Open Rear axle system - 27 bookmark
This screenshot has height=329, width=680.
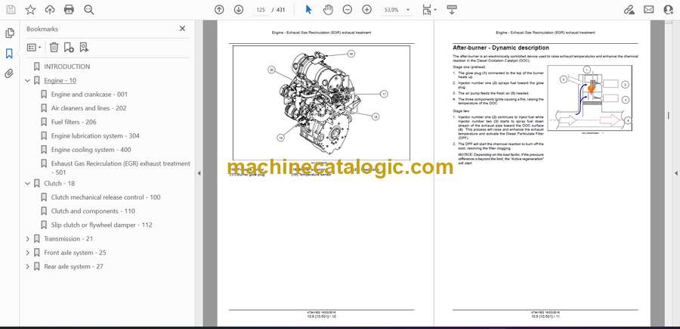74,266
